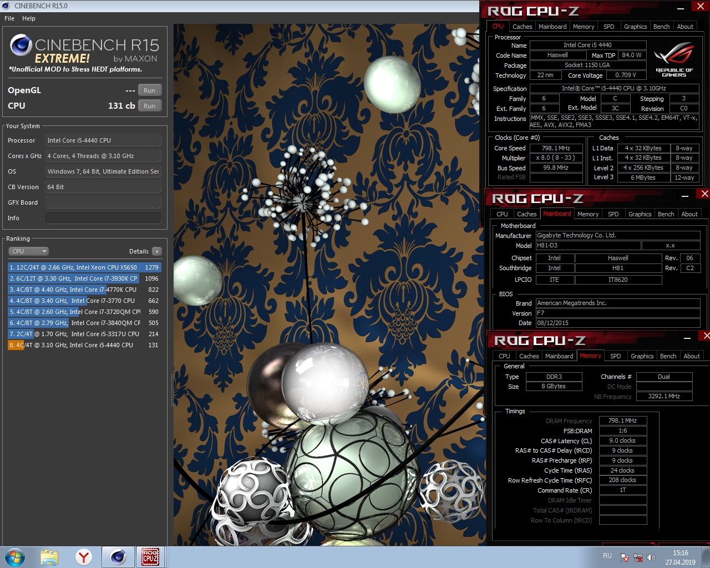The width and height of the screenshot is (710, 568).
Task: Select highlighted ranking row Core i5-4440
Action: 84,345
